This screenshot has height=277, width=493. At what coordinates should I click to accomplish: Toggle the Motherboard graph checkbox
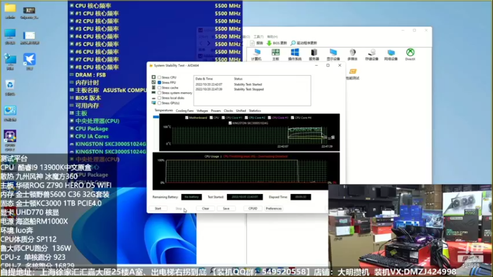point(187,118)
